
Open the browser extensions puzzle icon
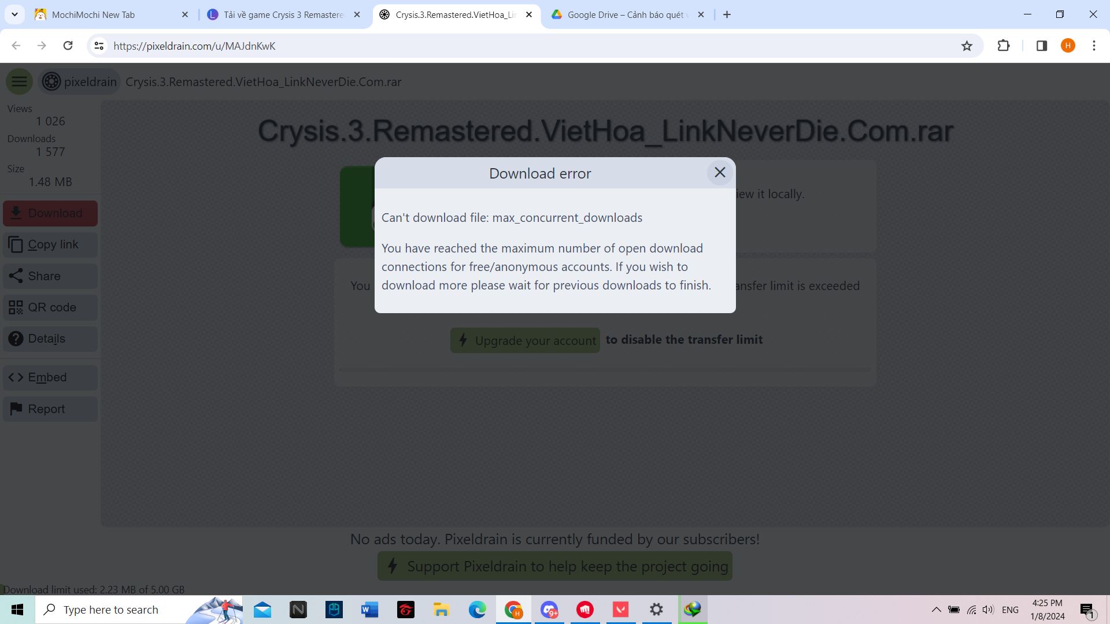[1003, 46]
